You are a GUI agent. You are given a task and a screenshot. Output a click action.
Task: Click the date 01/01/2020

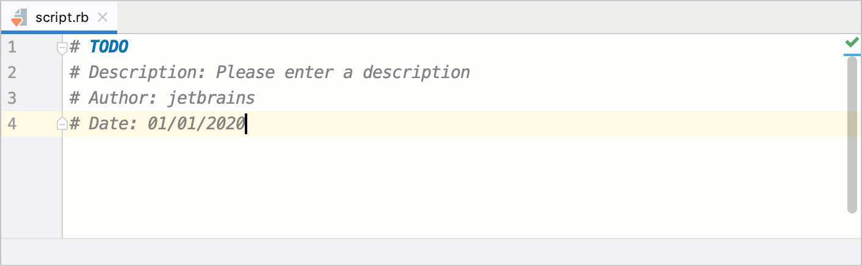(x=196, y=124)
